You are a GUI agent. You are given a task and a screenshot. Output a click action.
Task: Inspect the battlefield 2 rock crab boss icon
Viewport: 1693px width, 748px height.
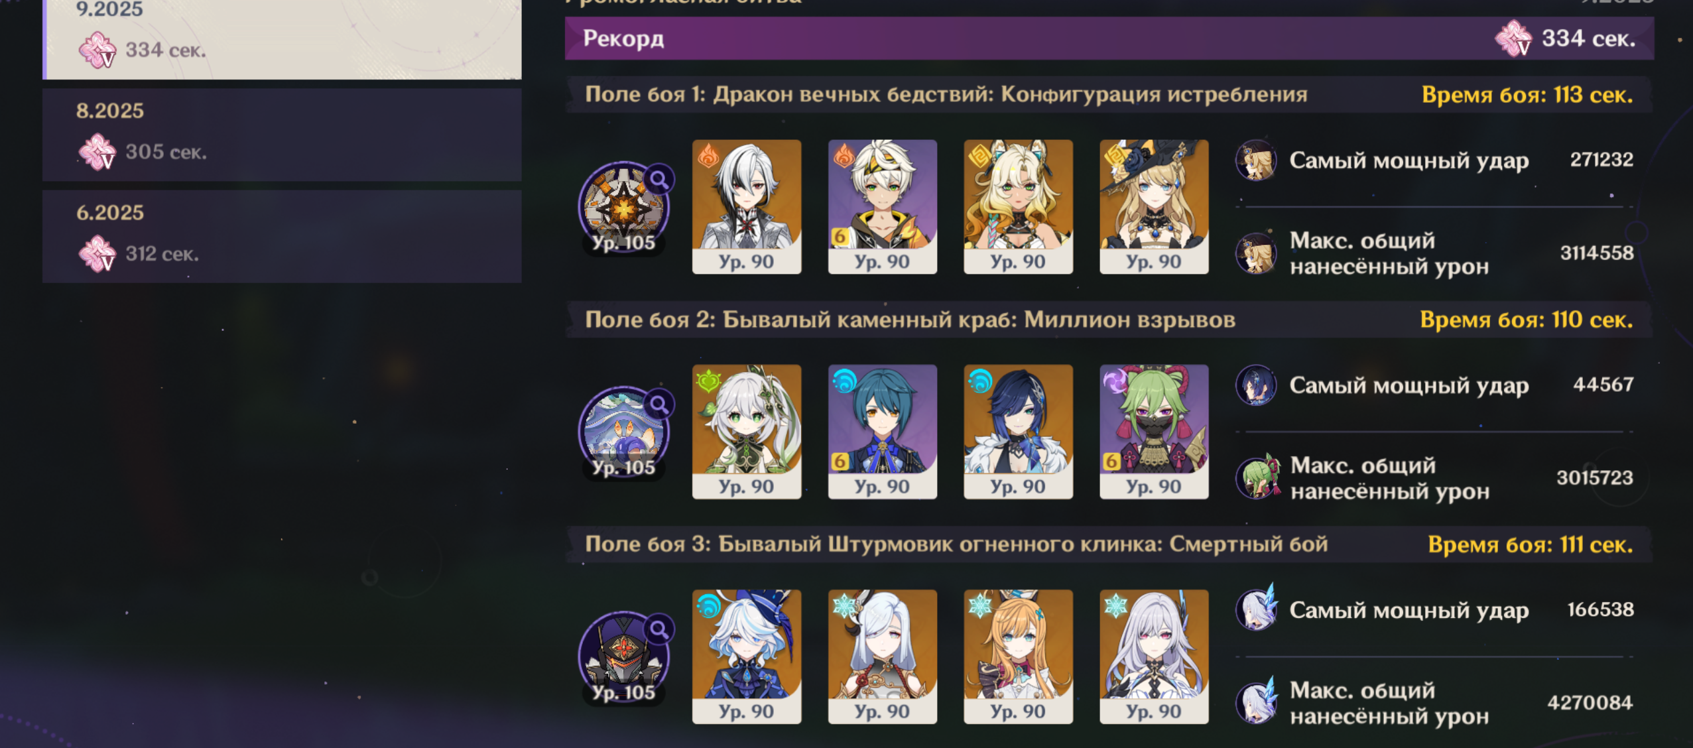click(623, 432)
